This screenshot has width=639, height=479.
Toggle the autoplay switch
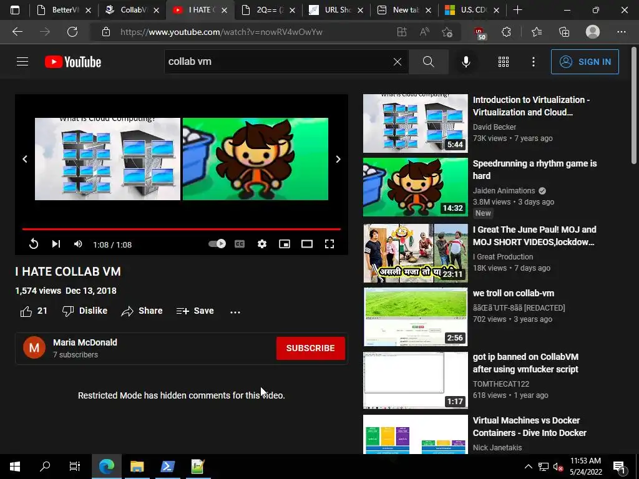[217, 244]
